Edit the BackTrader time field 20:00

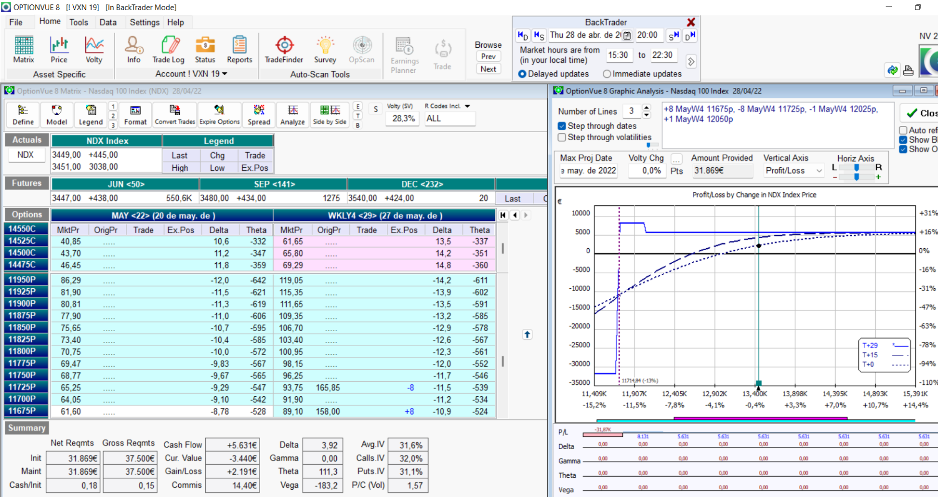tap(648, 35)
